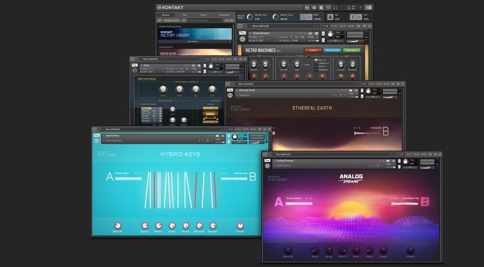Click the Hybrid Keys snapshot camera icon
The height and width of the screenshot is (267, 484).
(217, 136)
